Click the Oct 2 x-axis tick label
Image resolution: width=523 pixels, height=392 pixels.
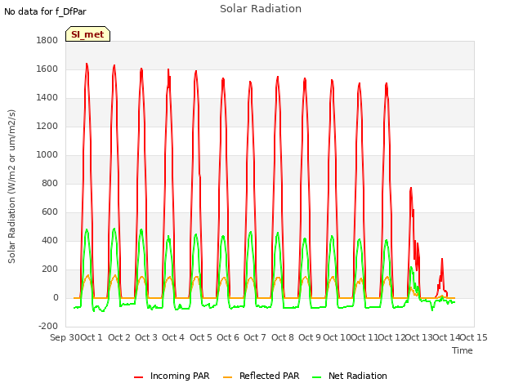point(119,337)
